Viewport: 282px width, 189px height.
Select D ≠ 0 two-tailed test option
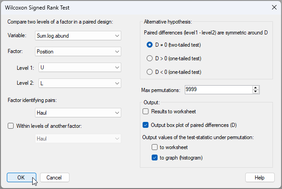coord(150,45)
